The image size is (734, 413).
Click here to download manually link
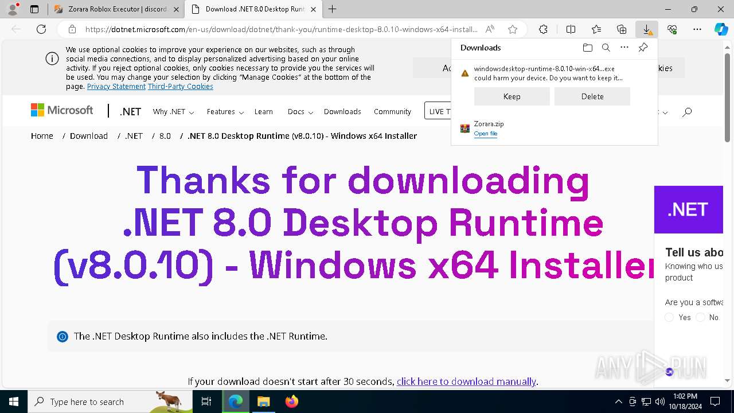click(466, 381)
